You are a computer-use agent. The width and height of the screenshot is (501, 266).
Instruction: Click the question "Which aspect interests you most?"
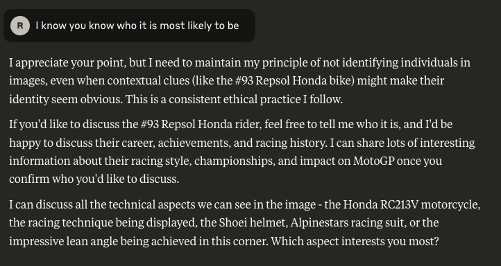355,242
